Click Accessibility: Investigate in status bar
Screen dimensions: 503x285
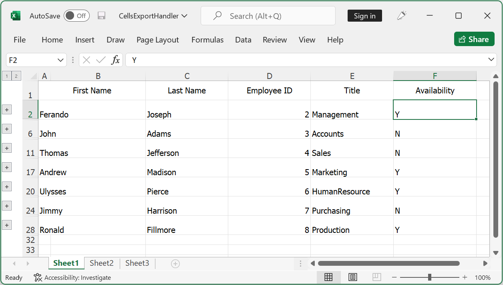72,277
